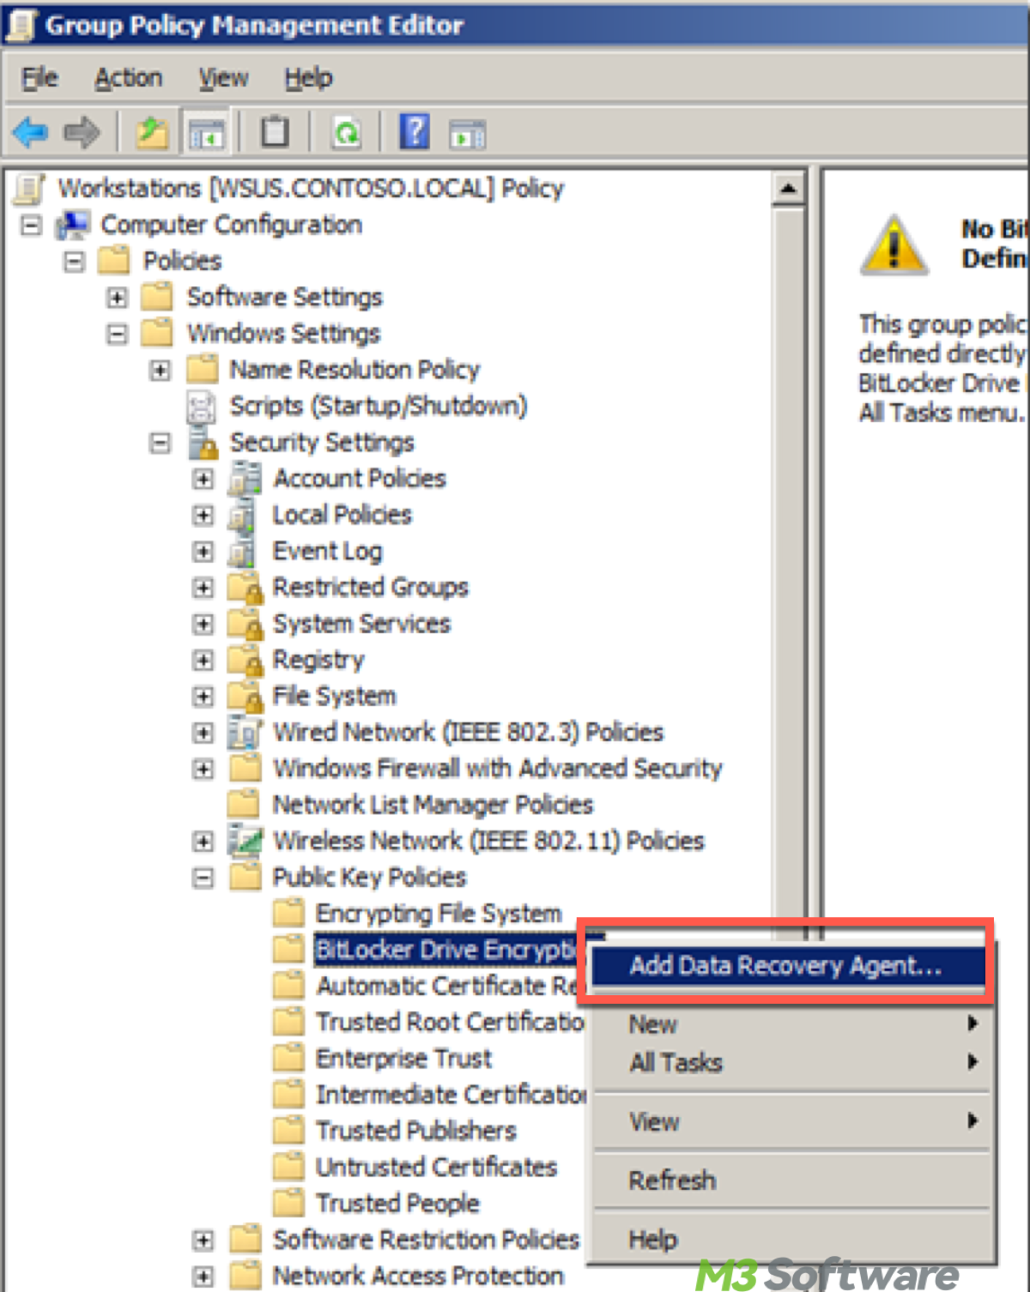Viewport: 1030px width, 1292px height.
Task: Click the Restricted Groups locked folder icon
Action: (x=245, y=589)
